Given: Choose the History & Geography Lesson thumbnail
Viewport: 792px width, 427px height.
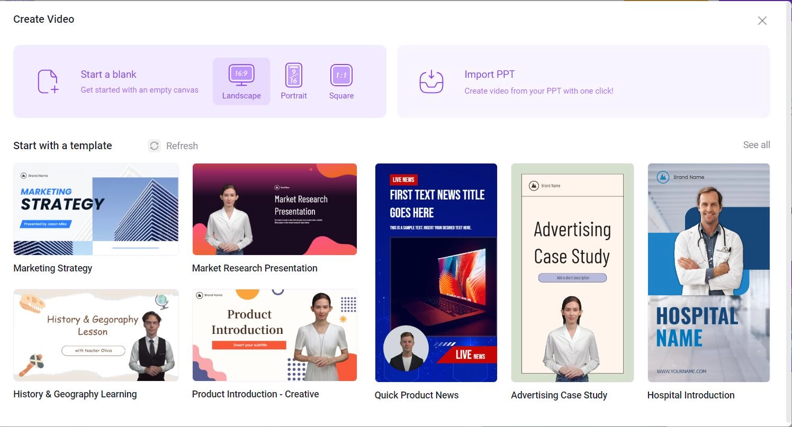Looking at the screenshot, I should pyautogui.click(x=96, y=335).
